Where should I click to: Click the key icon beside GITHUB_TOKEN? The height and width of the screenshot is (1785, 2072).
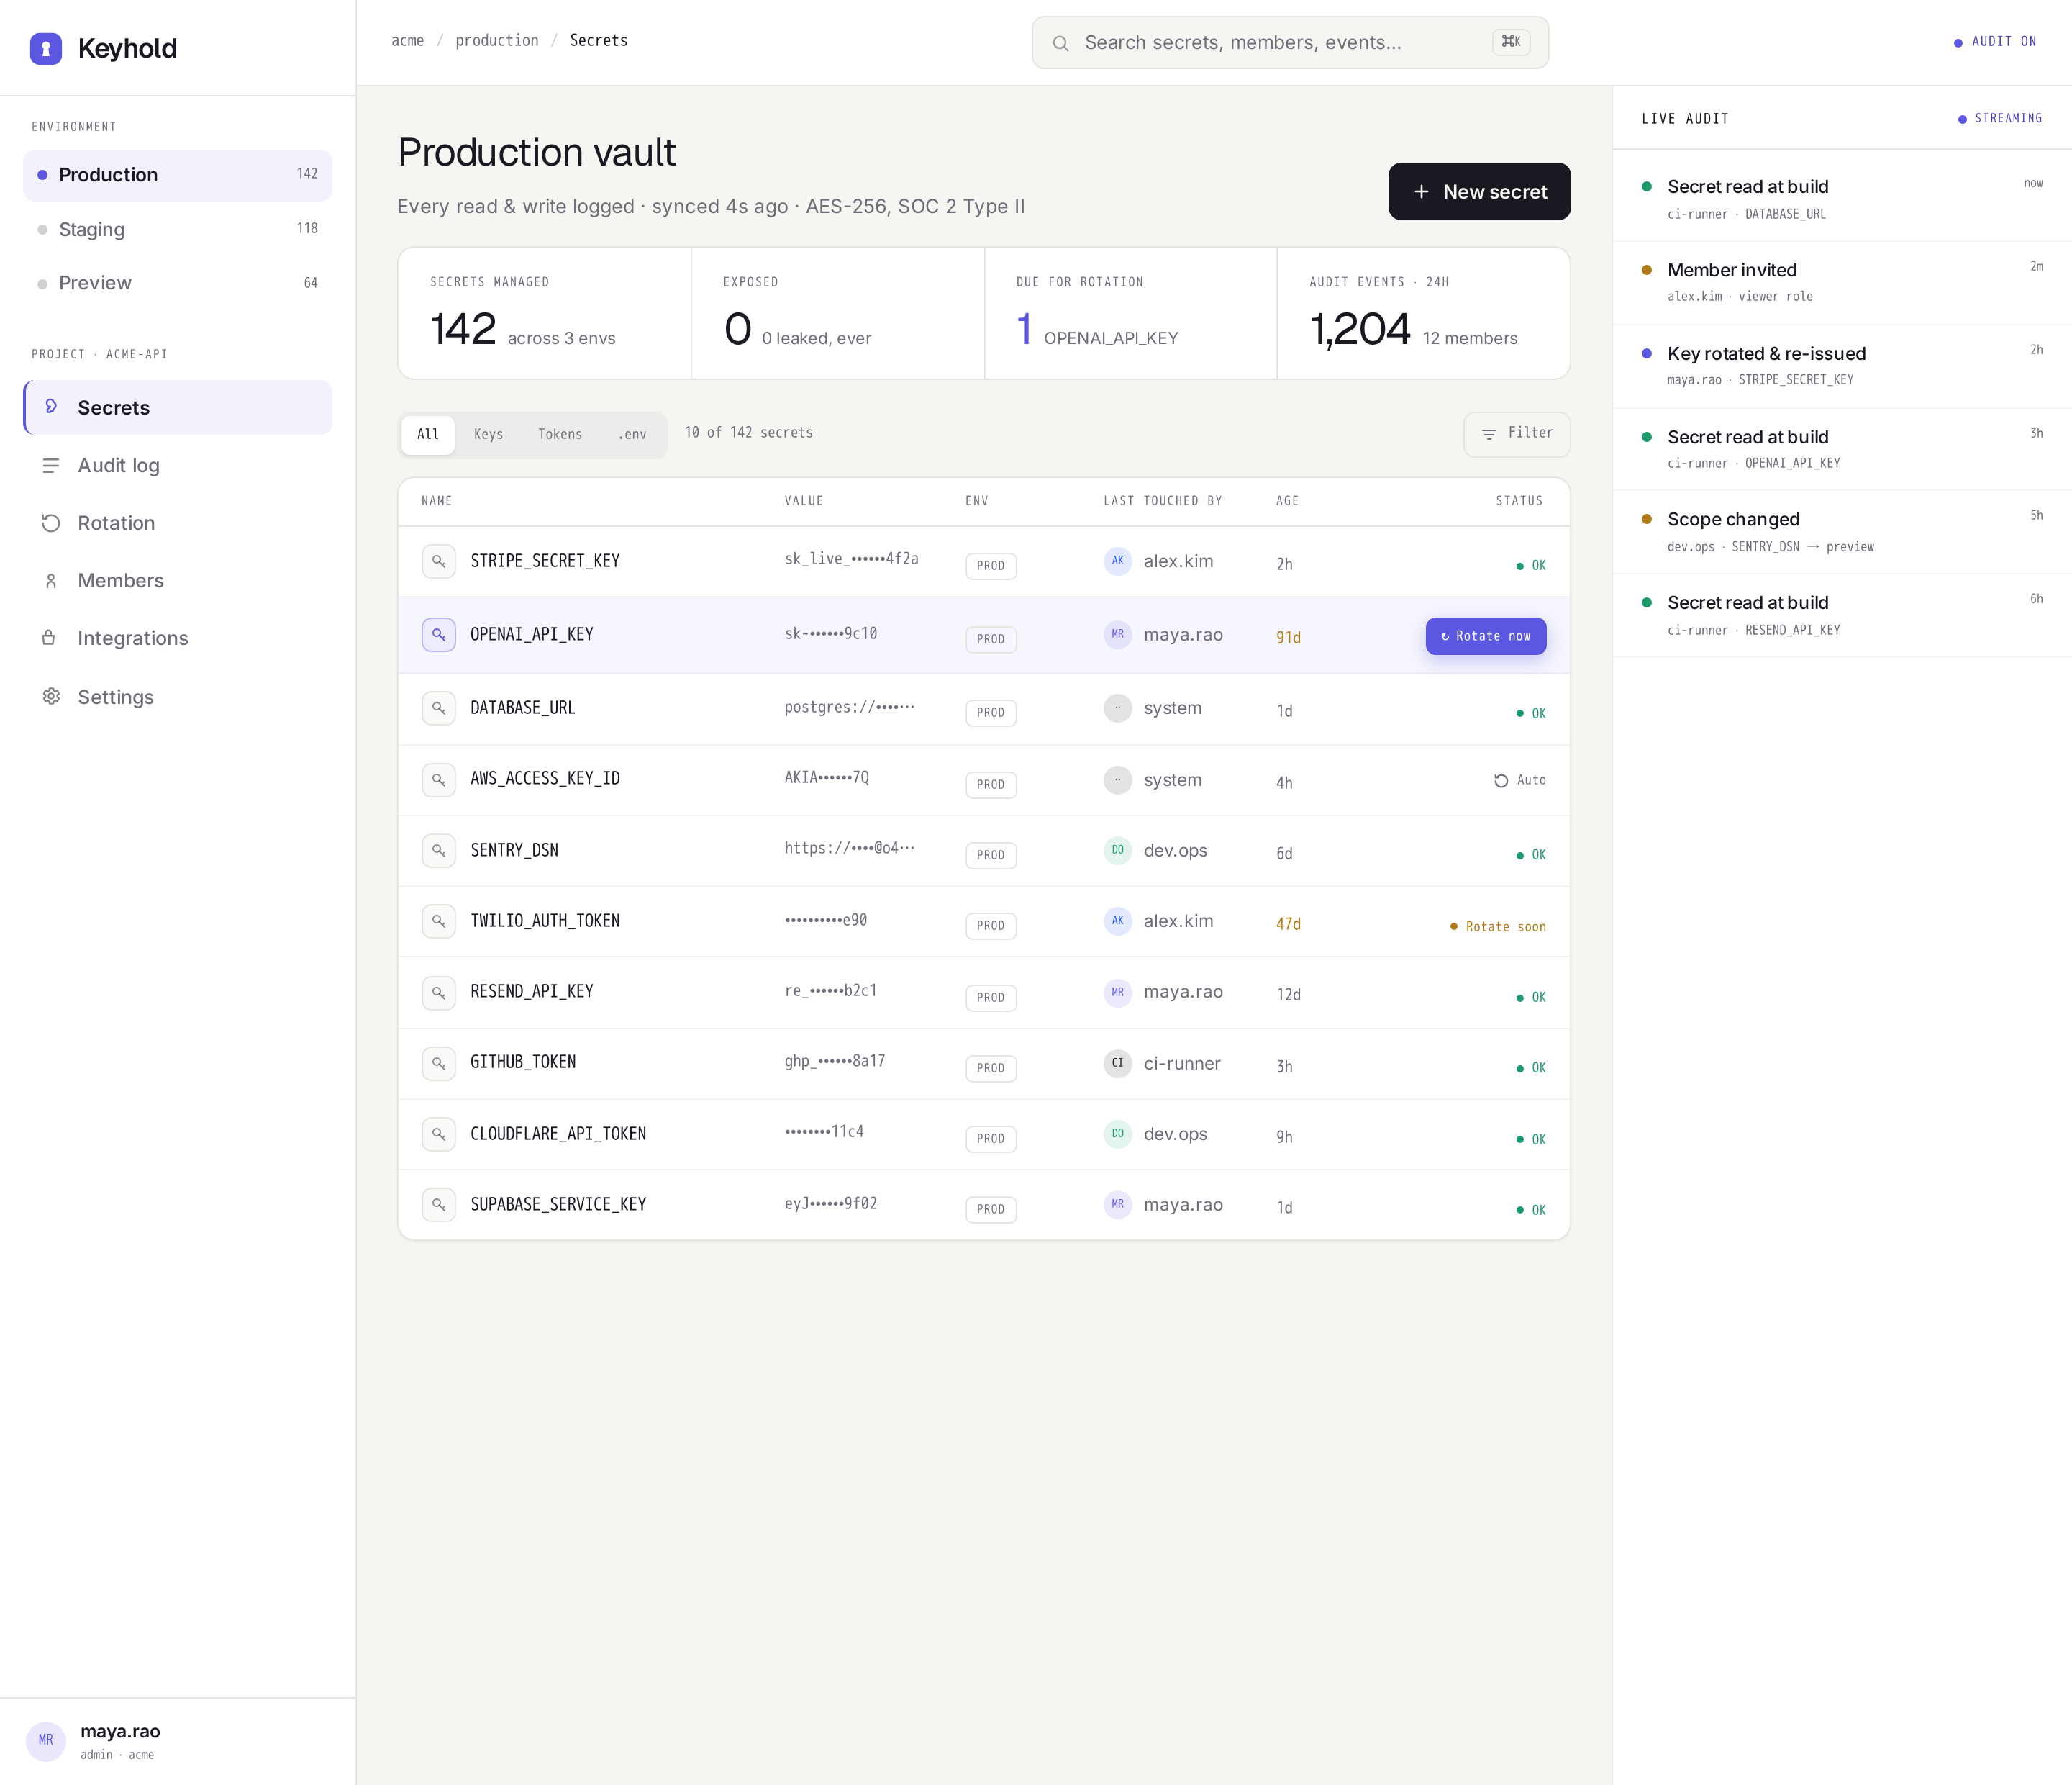pyautogui.click(x=438, y=1062)
